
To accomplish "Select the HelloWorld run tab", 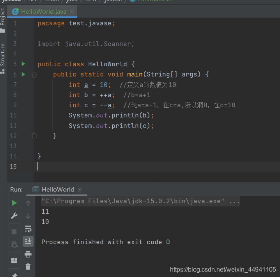I will coord(58,189).
